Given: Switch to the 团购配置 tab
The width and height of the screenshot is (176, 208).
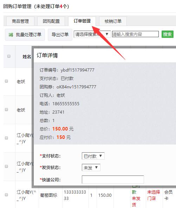Looking at the screenshot, I should (x=51, y=21).
